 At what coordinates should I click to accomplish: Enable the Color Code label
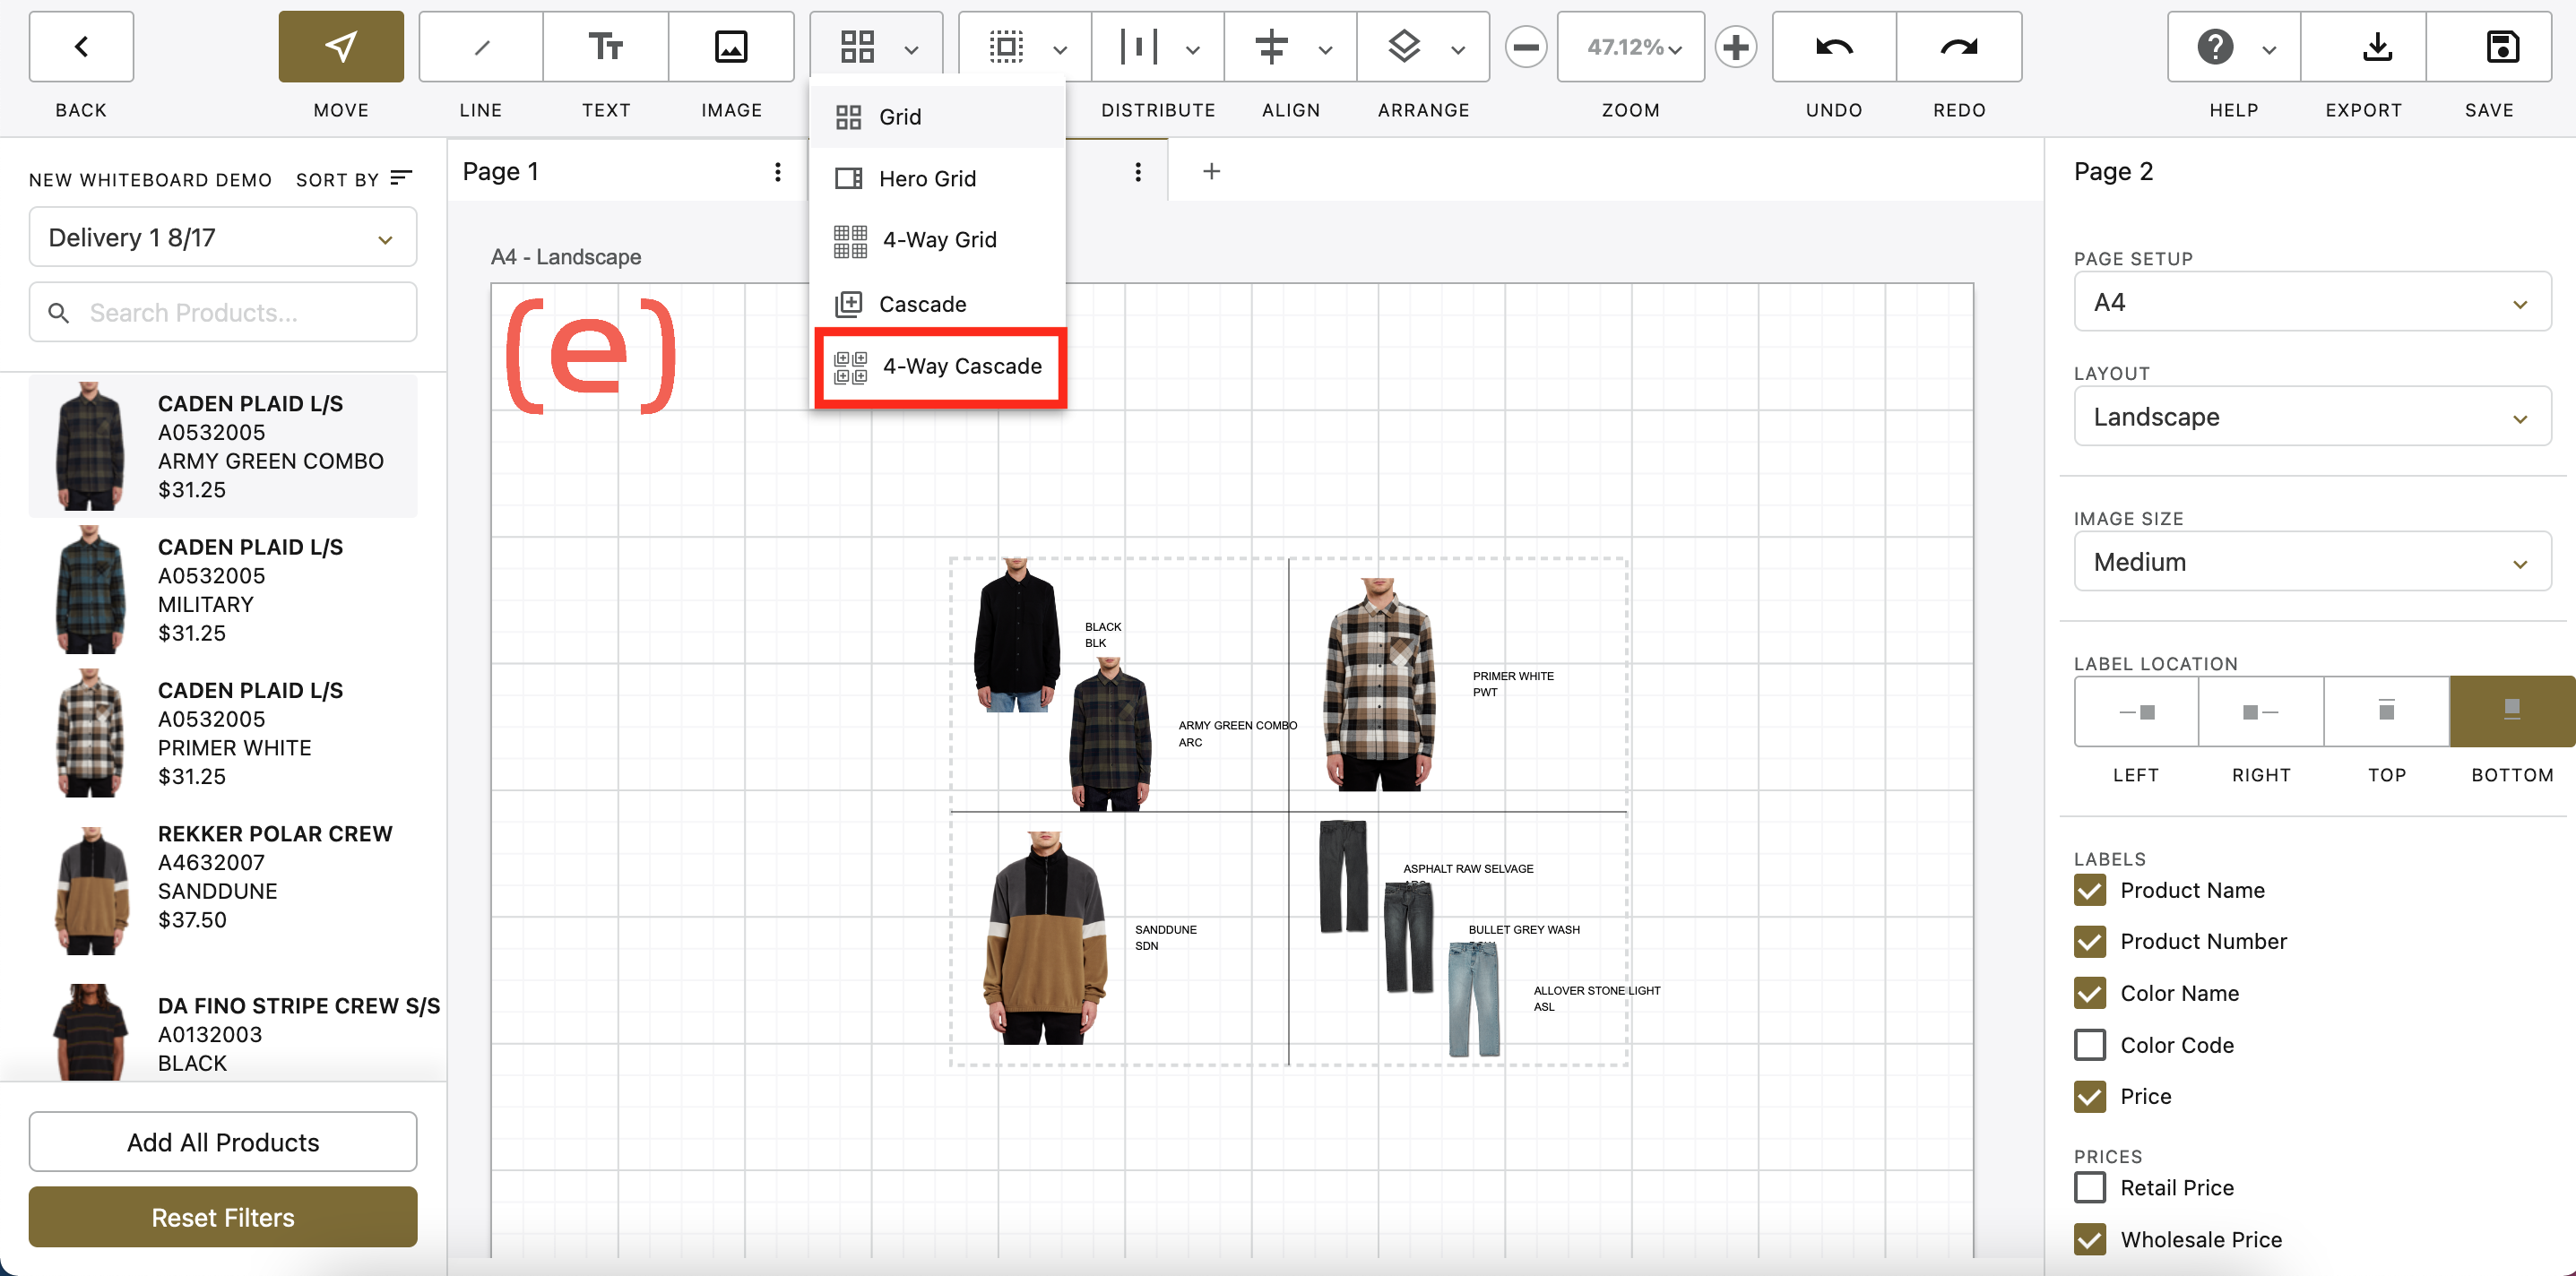2089,1044
